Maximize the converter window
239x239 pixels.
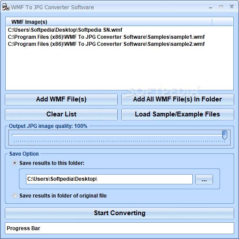221,7
